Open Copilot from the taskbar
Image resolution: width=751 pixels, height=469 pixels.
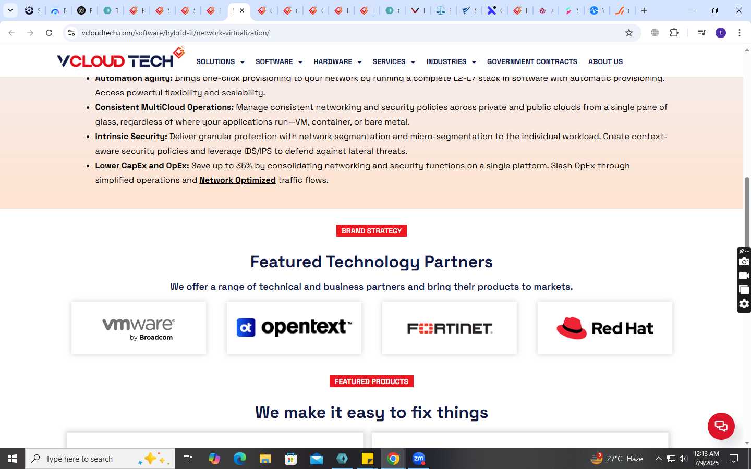(214, 459)
